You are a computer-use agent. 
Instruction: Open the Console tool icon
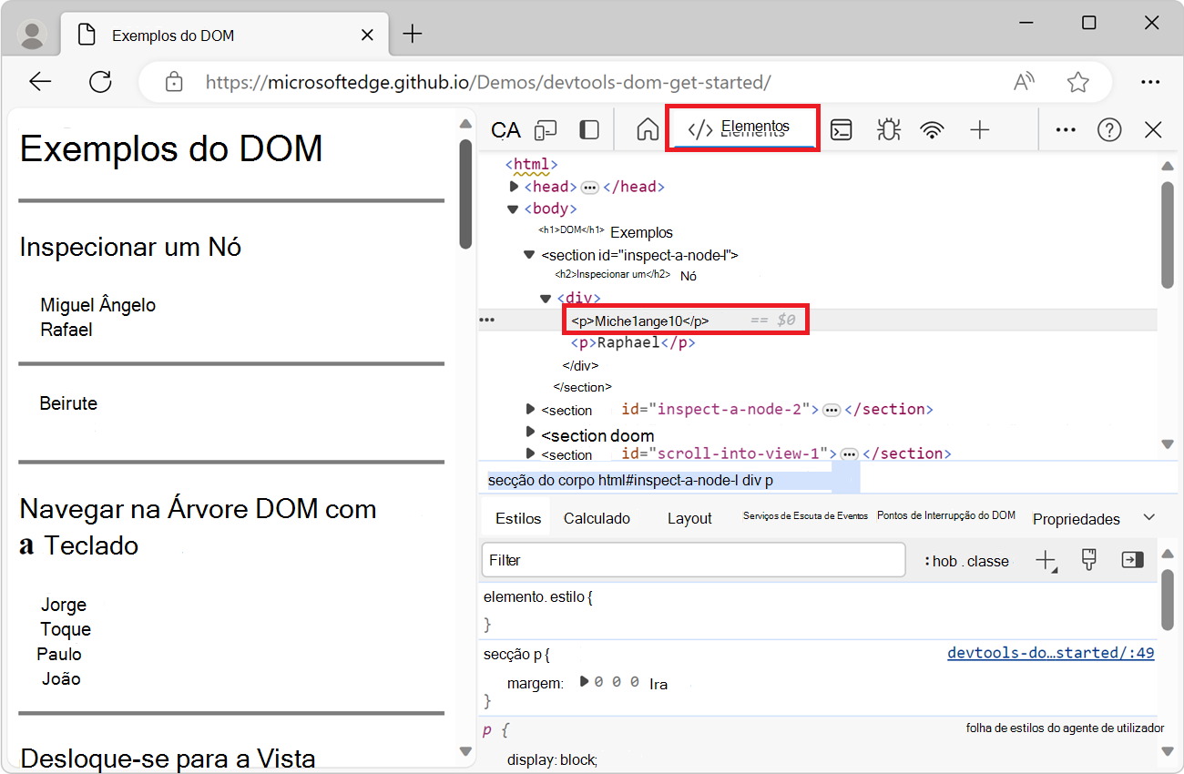[842, 130]
